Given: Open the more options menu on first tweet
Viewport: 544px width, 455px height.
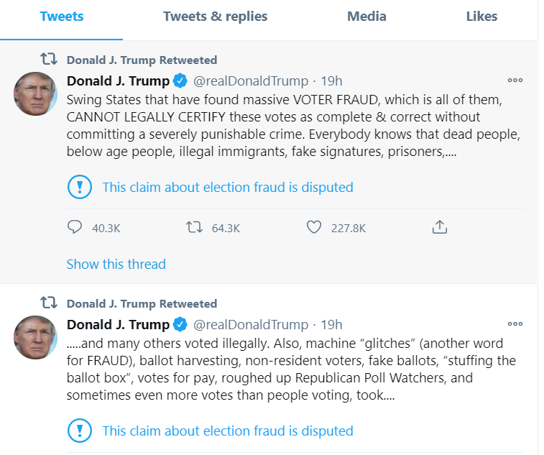Looking at the screenshot, I should 515,81.
